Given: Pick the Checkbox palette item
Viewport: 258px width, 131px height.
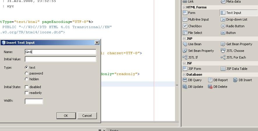Looking at the screenshot, I should coord(192,26).
